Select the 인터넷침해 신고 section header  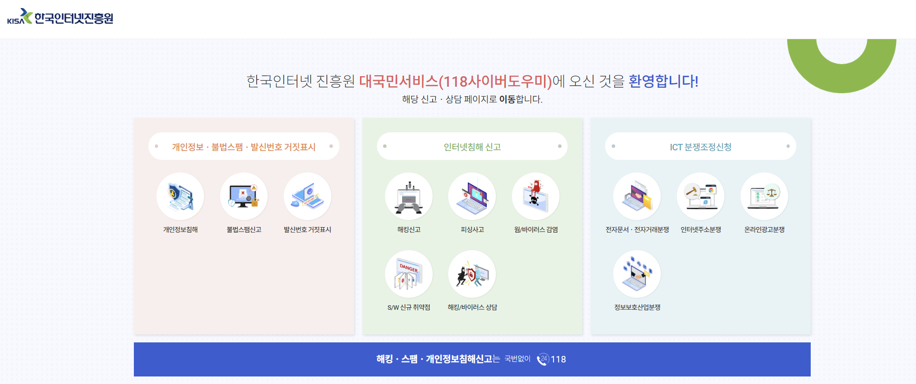(x=472, y=146)
